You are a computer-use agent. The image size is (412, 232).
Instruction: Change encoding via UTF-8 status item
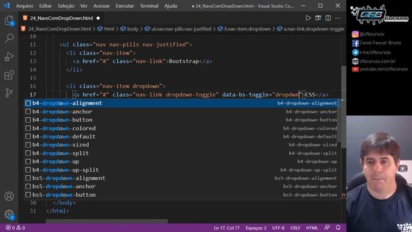click(278, 227)
